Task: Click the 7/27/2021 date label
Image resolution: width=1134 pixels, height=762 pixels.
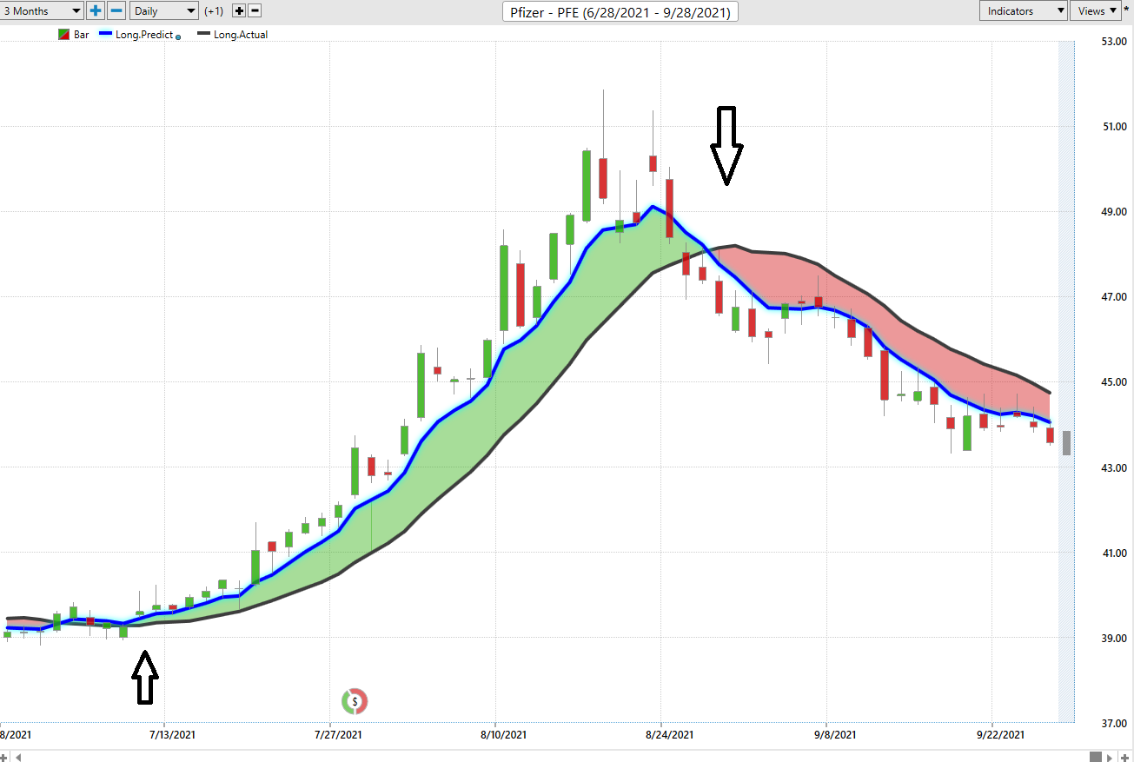Action: tap(338, 735)
